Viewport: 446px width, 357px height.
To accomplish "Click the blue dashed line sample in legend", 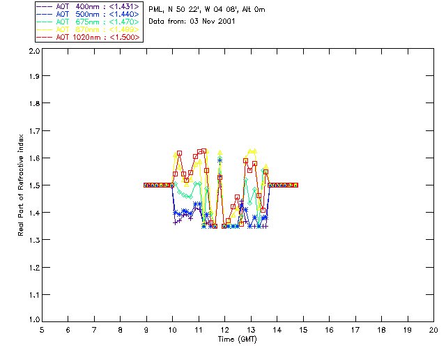I will click(45, 14).
